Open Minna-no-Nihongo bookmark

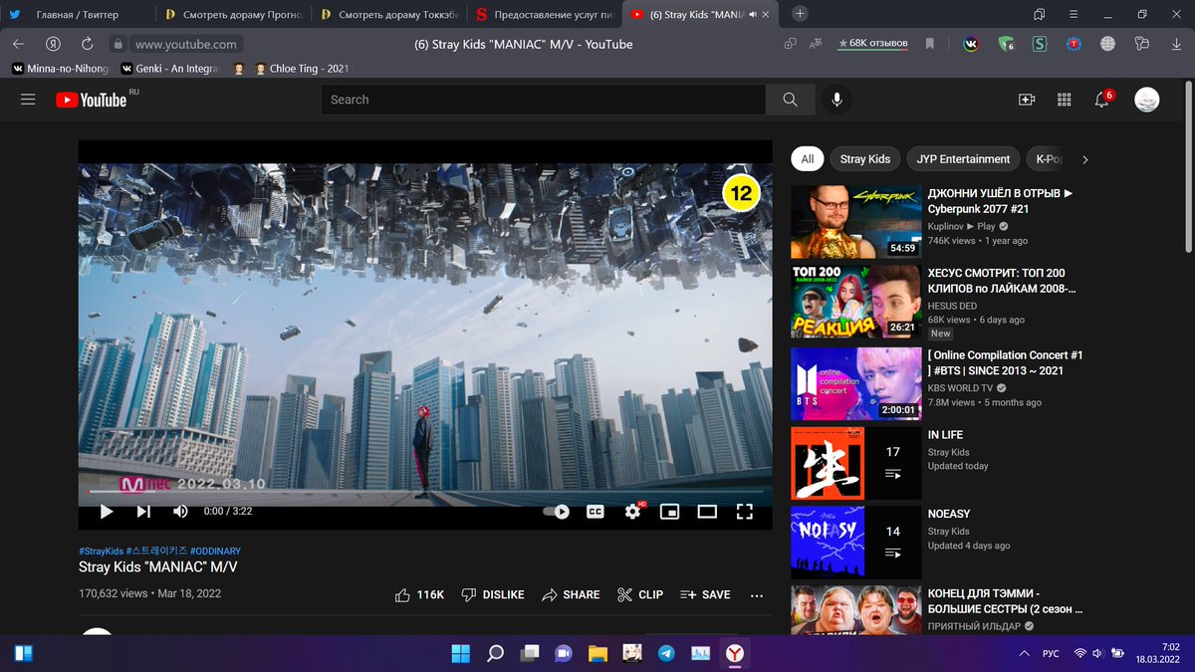pyautogui.click(x=63, y=69)
